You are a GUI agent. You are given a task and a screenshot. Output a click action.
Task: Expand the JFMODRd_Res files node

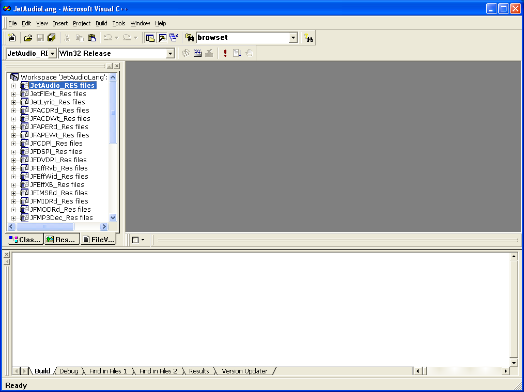click(x=14, y=210)
